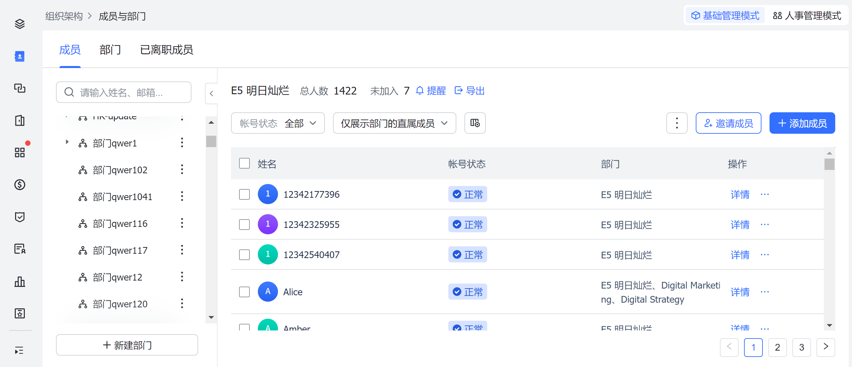Select checkbox for member Alice

point(244,292)
